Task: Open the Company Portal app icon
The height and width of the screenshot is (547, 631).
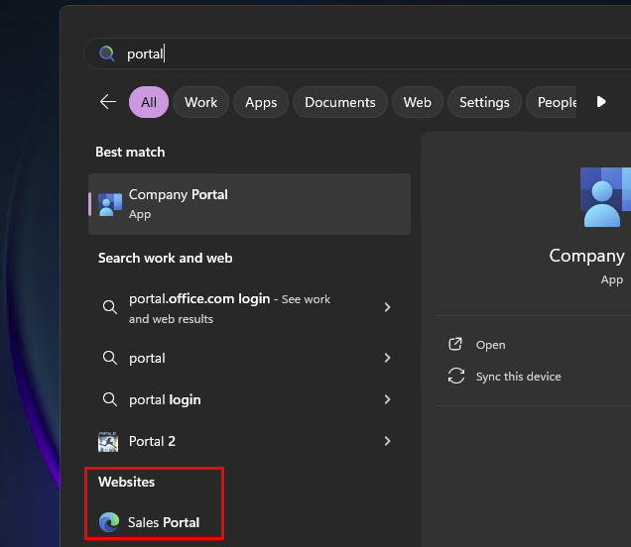Action: click(110, 204)
